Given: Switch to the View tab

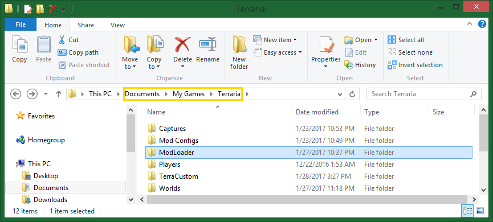Looking at the screenshot, I should [118, 25].
